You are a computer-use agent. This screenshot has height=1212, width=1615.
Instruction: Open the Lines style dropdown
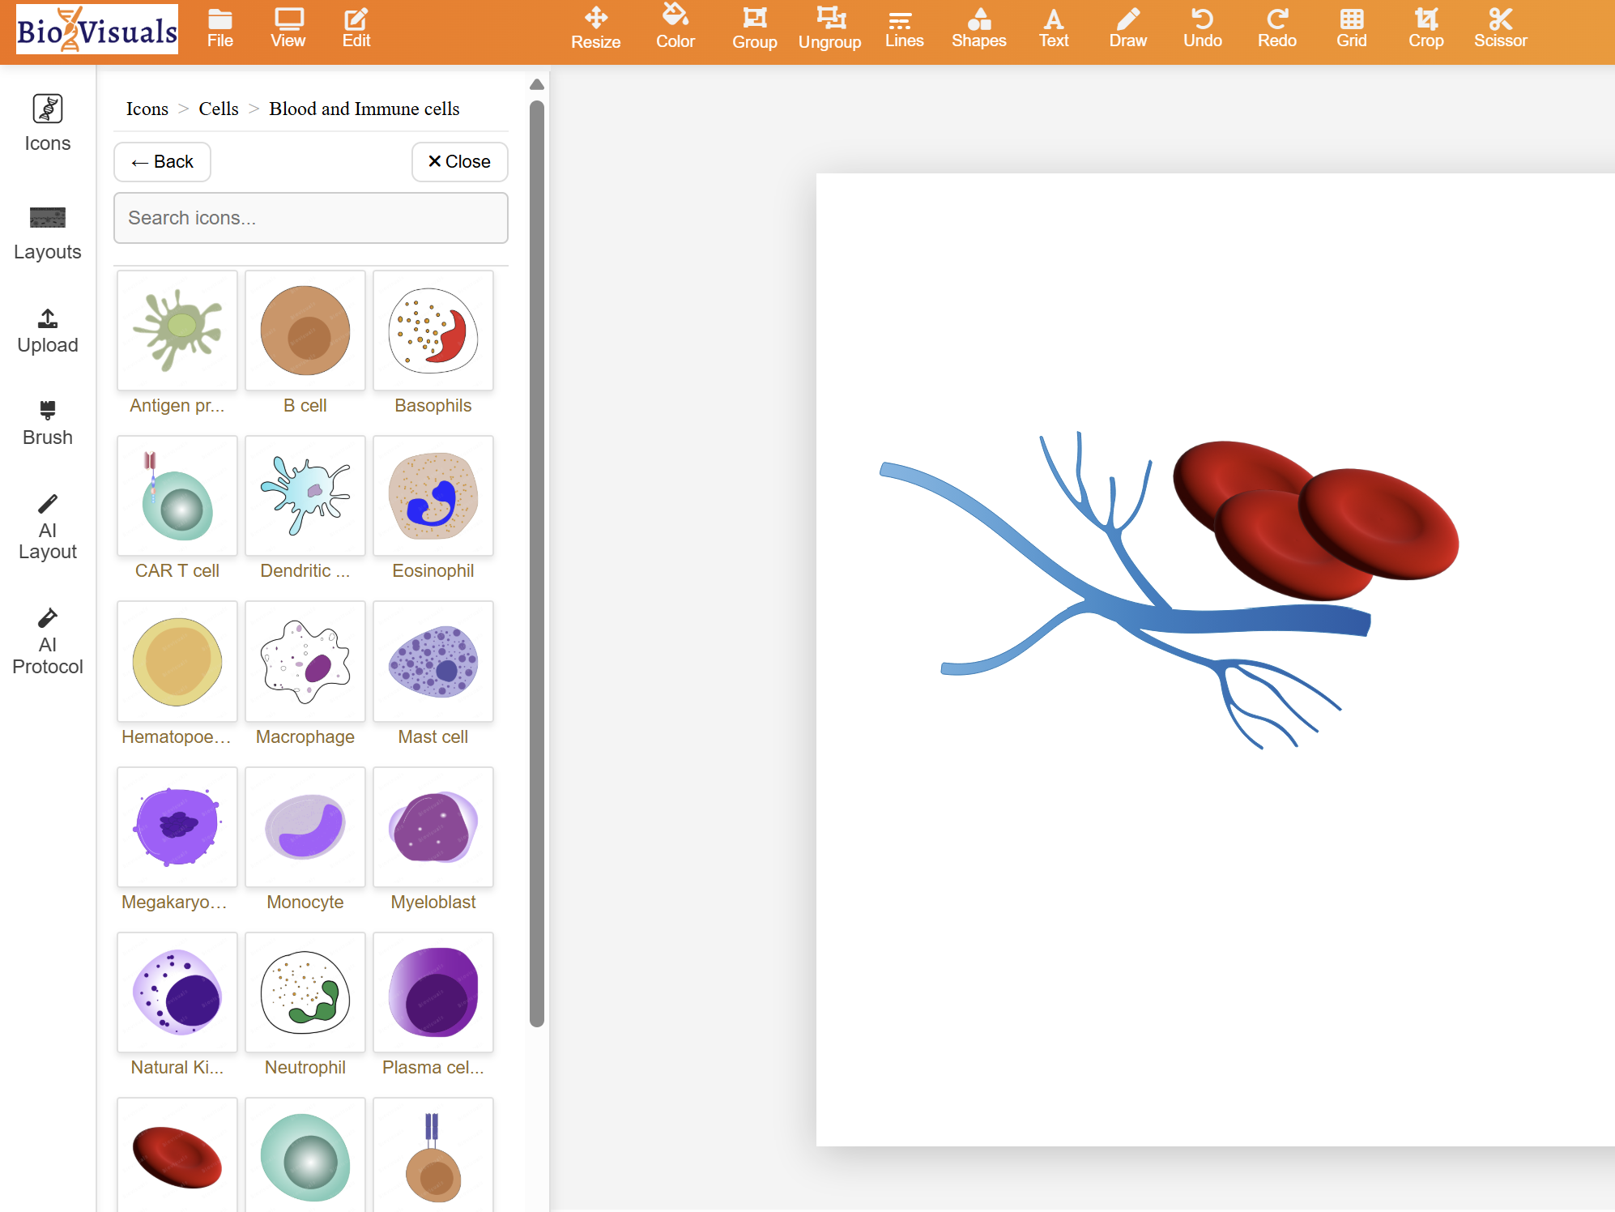(904, 28)
